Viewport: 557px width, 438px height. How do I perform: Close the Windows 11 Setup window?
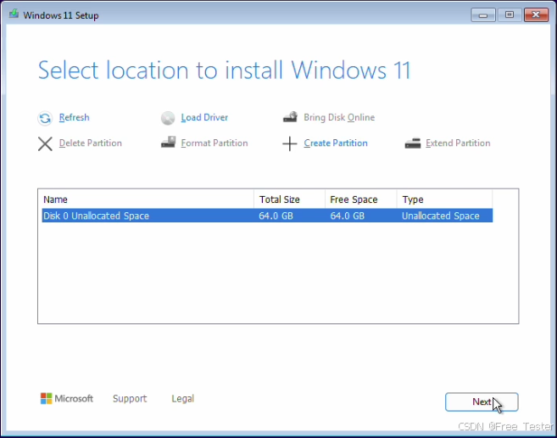pyautogui.click(x=536, y=15)
